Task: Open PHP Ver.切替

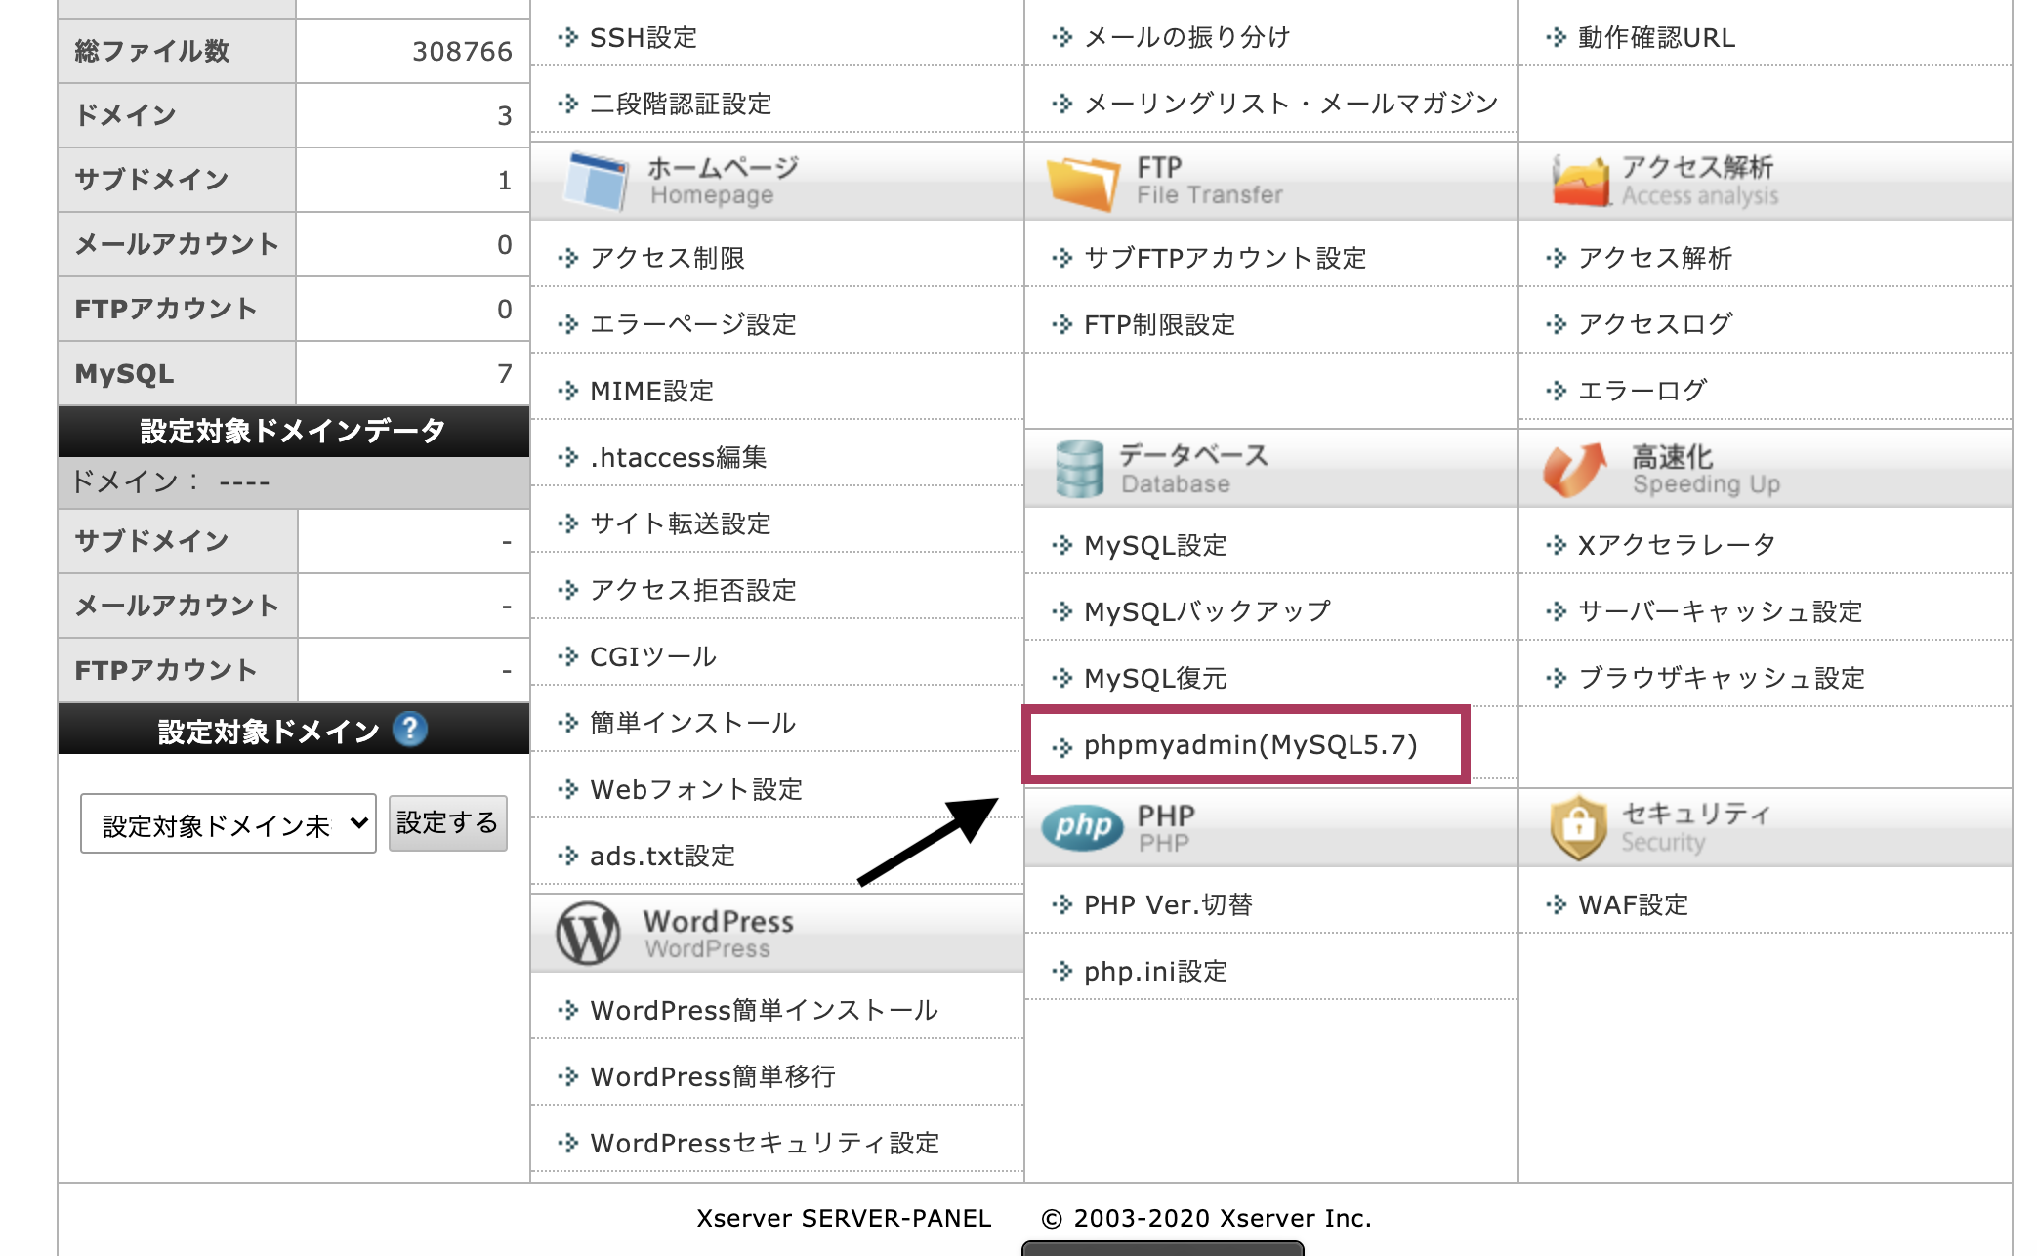Action: click(x=1168, y=904)
